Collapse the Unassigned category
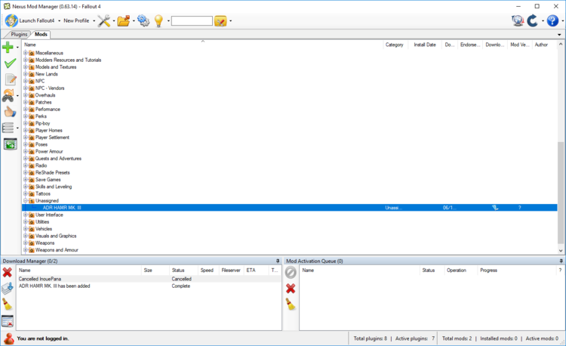The width and height of the screenshot is (566, 346). (26, 200)
